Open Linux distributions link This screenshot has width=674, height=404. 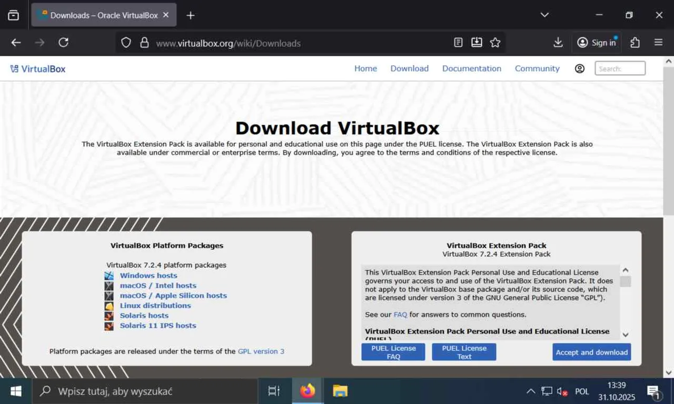point(155,306)
